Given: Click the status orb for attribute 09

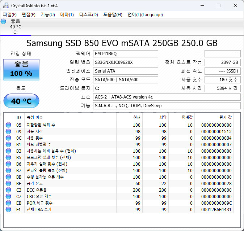Looking at the screenshot, I should tap(8, 131).
